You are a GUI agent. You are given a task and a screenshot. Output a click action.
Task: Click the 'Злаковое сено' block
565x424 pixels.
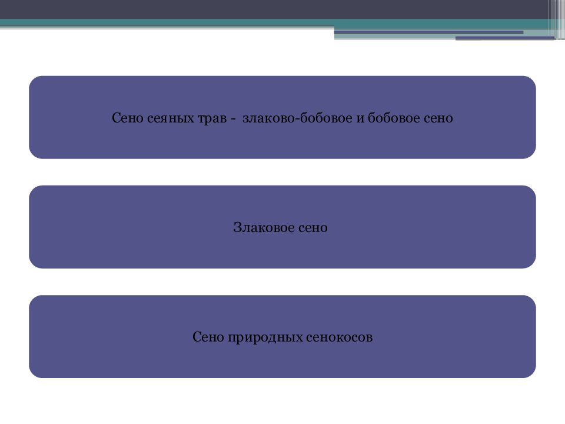pyautogui.click(x=282, y=227)
